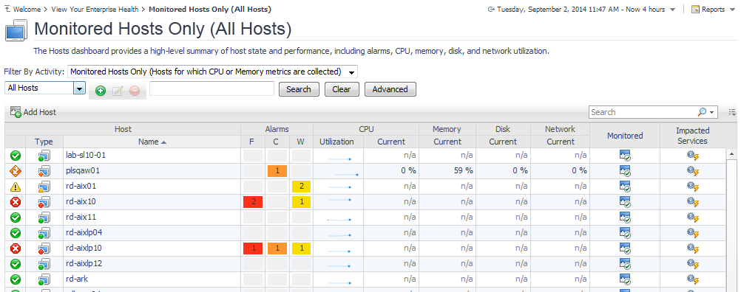Screen dimensions: 741x292
Task: Click host name rd-aix11
Action: pos(81,217)
